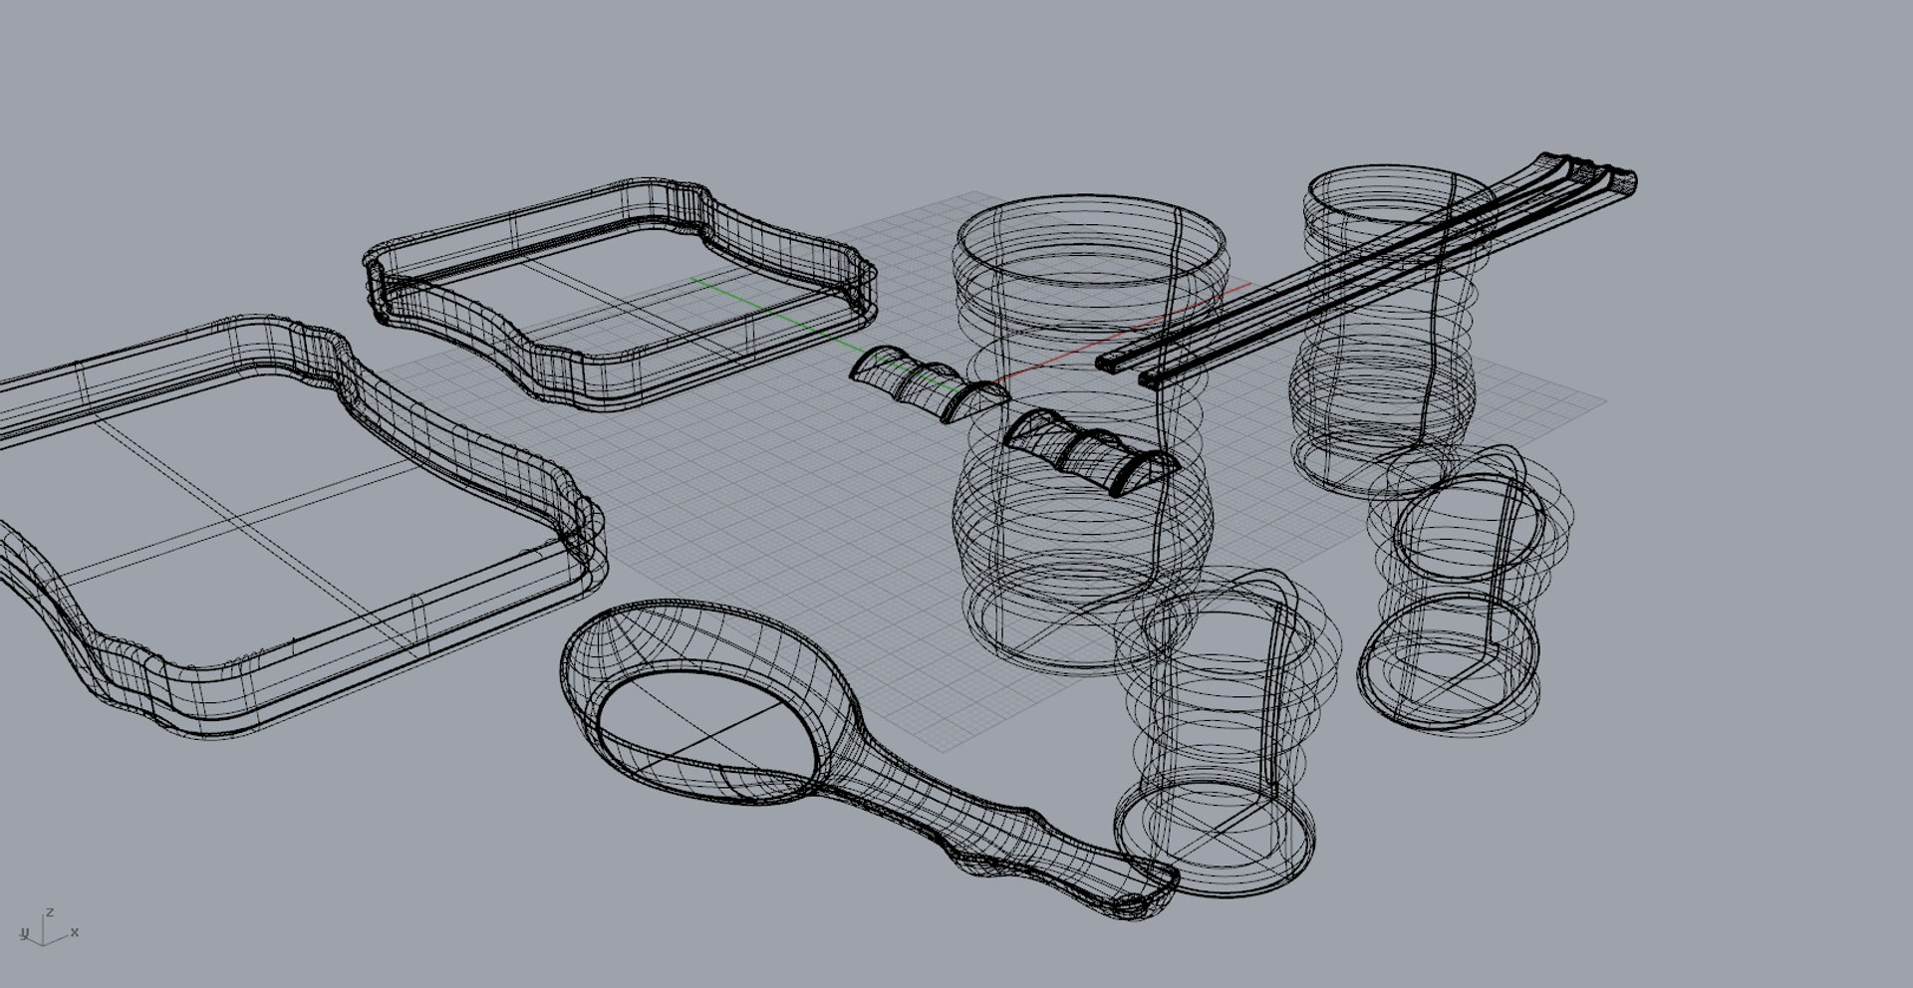1913x988 pixels.
Task: Click the world axes icon
Action: (49, 927)
